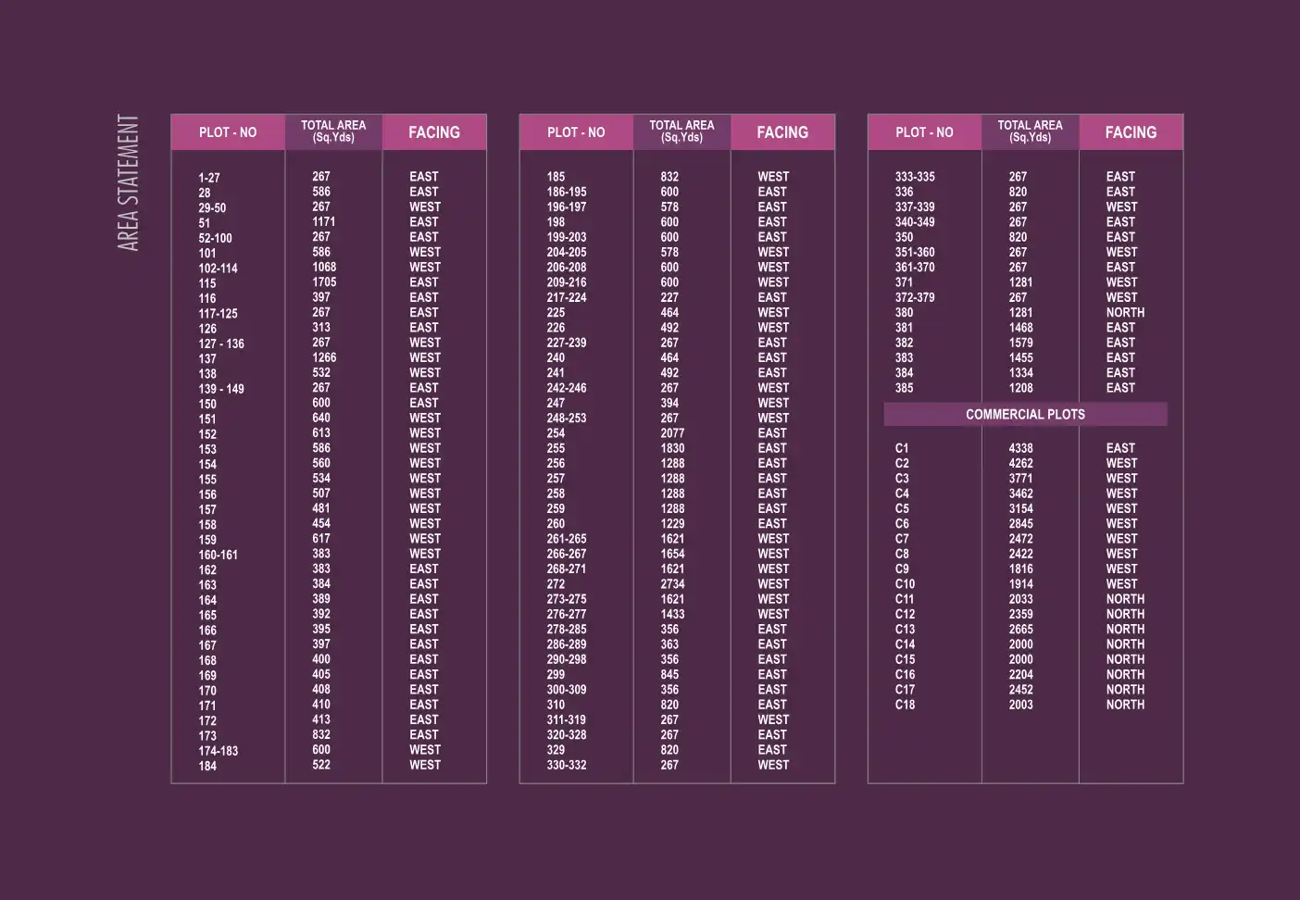Click total area value 2077
The height and width of the screenshot is (900, 1300).
[x=672, y=433]
